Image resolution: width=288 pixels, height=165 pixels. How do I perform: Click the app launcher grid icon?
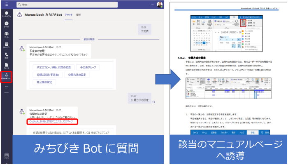(7, 4)
